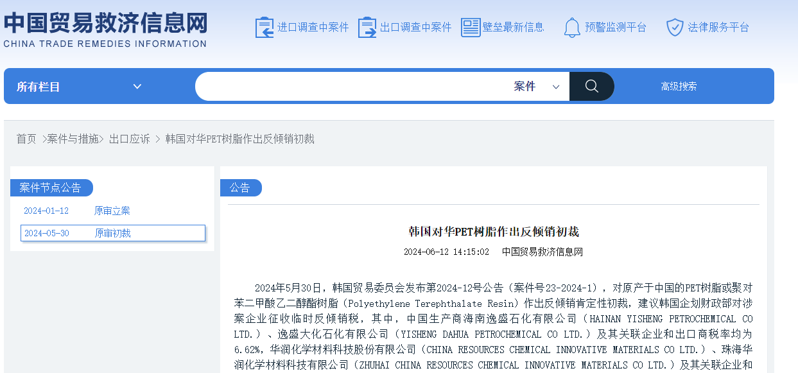Image resolution: width=798 pixels, height=373 pixels.
Task: Open 法律服务平台 link
Action: pos(718,28)
